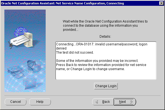Click the window title bar text
Viewport: 165px width, 110px height.
point(63,3)
